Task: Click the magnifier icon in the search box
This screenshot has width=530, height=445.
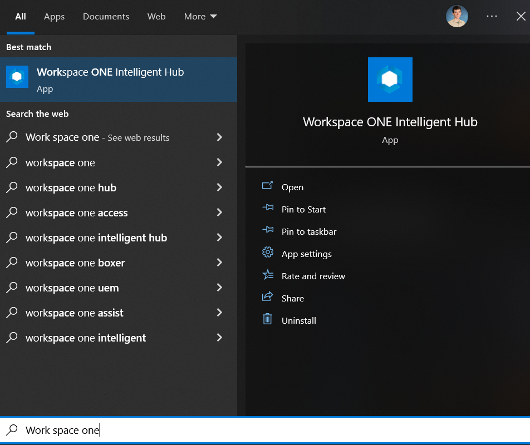Action: pyautogui.click(x=12, y=430)
